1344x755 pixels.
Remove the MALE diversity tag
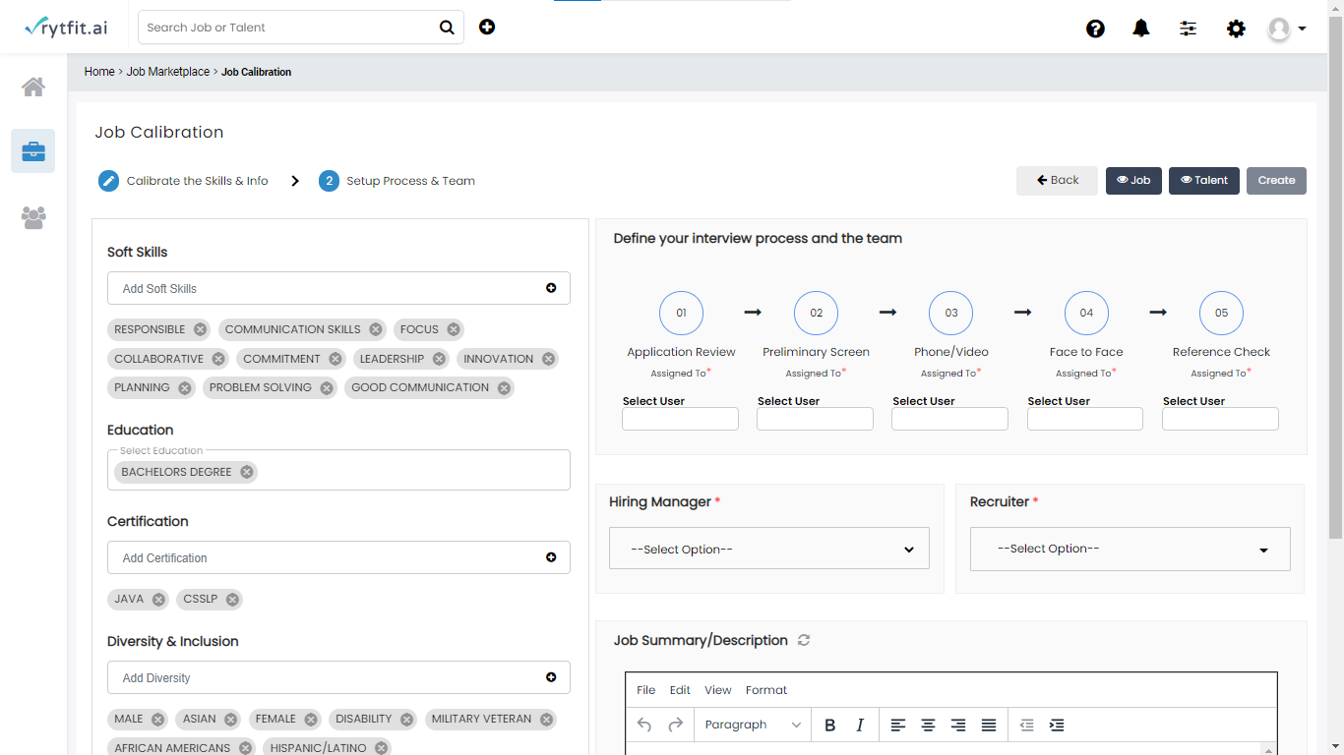pyautogui.click(x=157, y=719)
